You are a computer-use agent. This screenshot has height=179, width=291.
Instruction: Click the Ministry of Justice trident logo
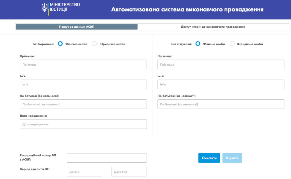(x=44, y=8)
